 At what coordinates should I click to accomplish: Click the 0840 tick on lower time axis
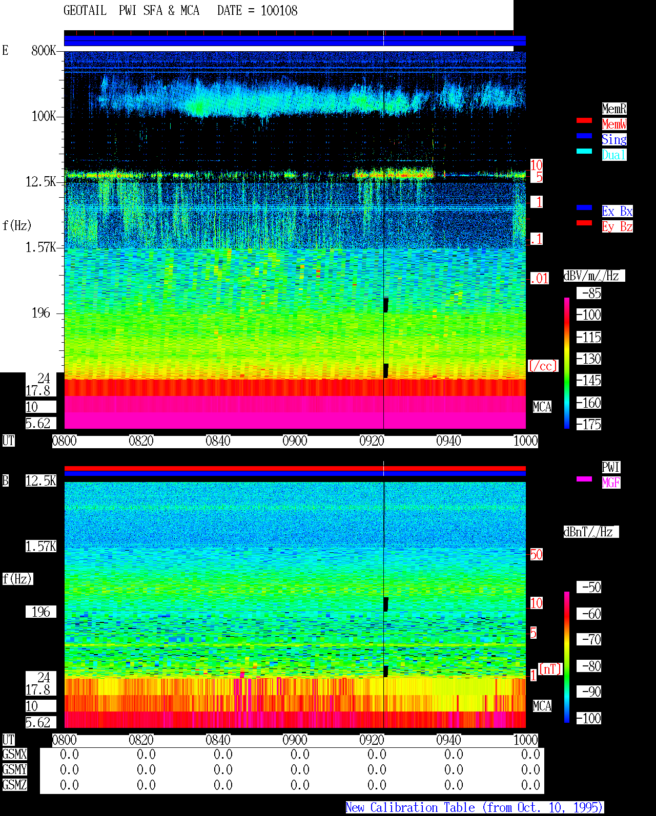coord(218,740)
